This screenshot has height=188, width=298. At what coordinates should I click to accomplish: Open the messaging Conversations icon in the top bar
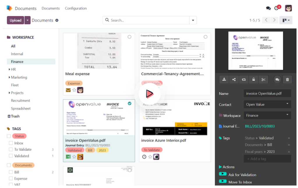coord(268,8)
